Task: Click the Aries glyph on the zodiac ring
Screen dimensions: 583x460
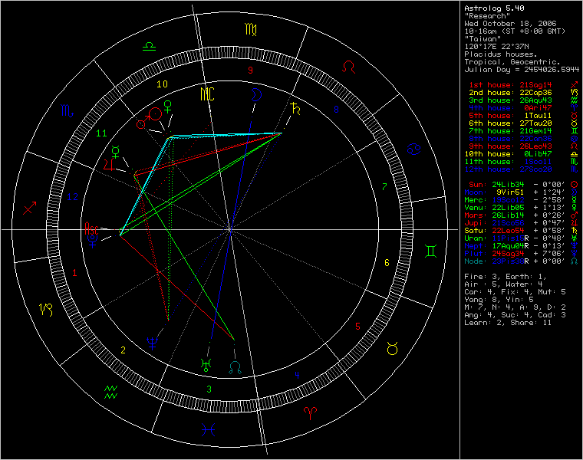Action: (310, 413)
